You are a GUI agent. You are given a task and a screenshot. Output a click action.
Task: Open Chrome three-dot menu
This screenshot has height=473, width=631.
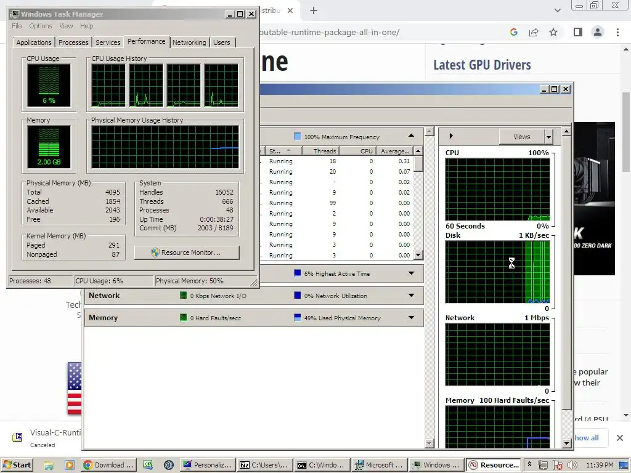pos(617,32)
